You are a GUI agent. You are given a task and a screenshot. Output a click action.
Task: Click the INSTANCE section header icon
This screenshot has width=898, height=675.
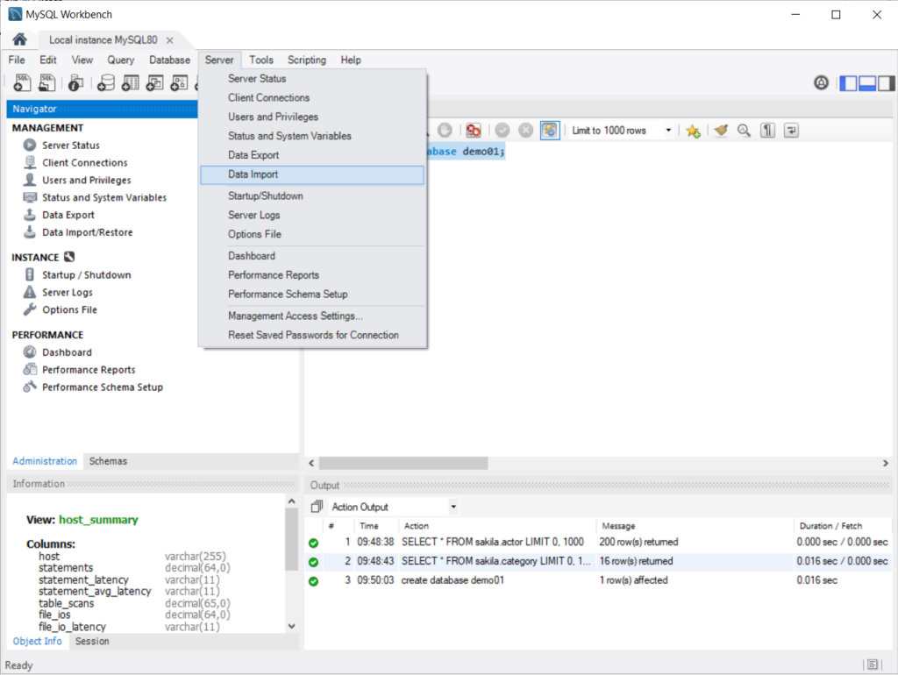coord(69,257)
